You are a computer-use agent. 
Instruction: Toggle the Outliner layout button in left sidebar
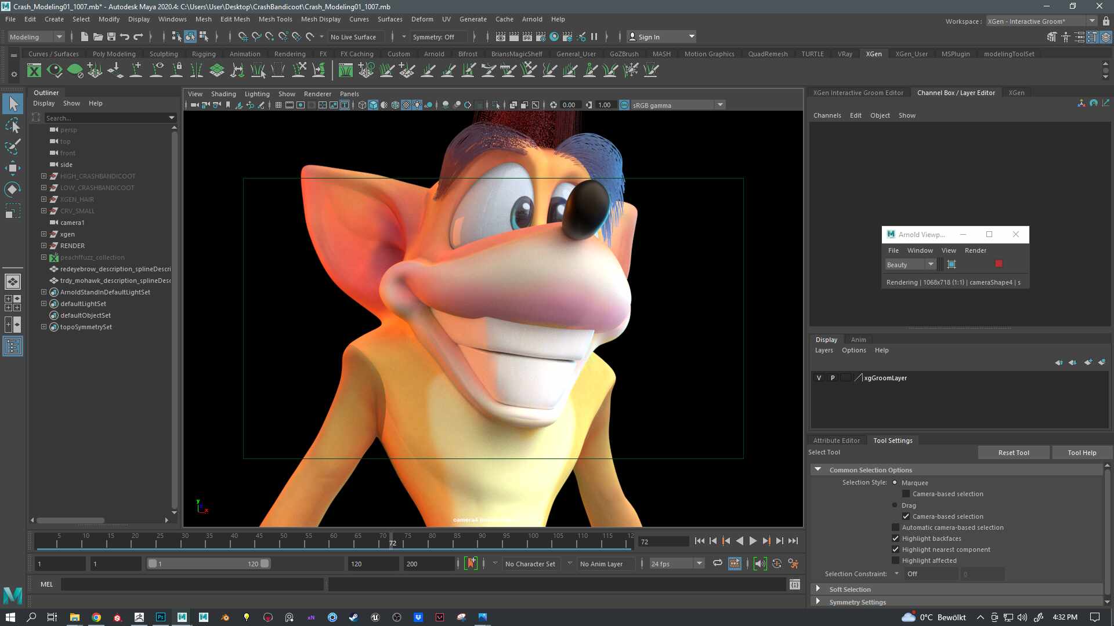point(13,346)
